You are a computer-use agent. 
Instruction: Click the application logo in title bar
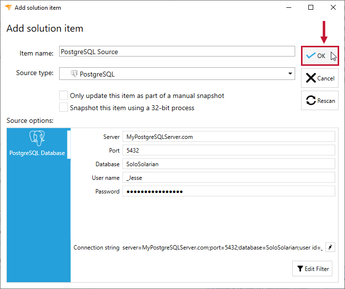click(8, 7)
